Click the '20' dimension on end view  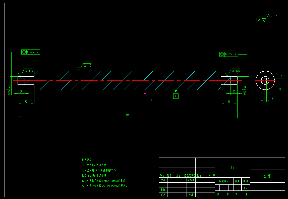point(280,89)
